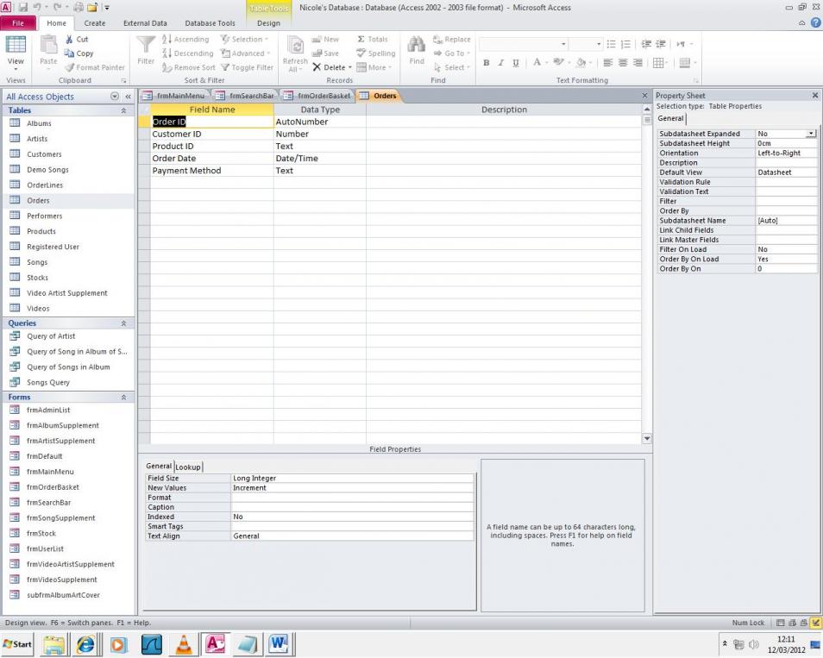This screenshot has width=823, height=658.
Task: Click the Windows Start button
Action: click(x=17, y=644)
